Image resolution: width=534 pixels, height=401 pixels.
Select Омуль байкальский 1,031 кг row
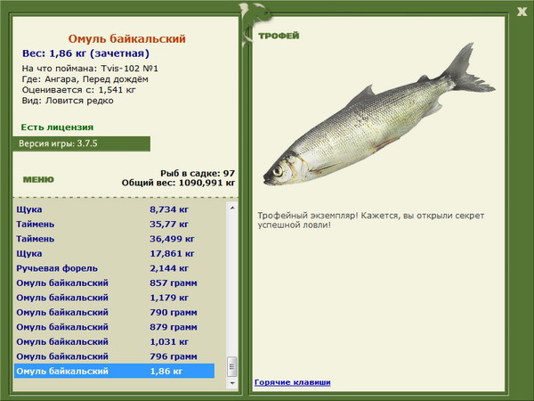tap(115, 341)
